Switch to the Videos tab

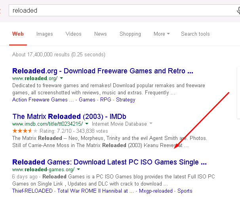(x=74, y=34)
